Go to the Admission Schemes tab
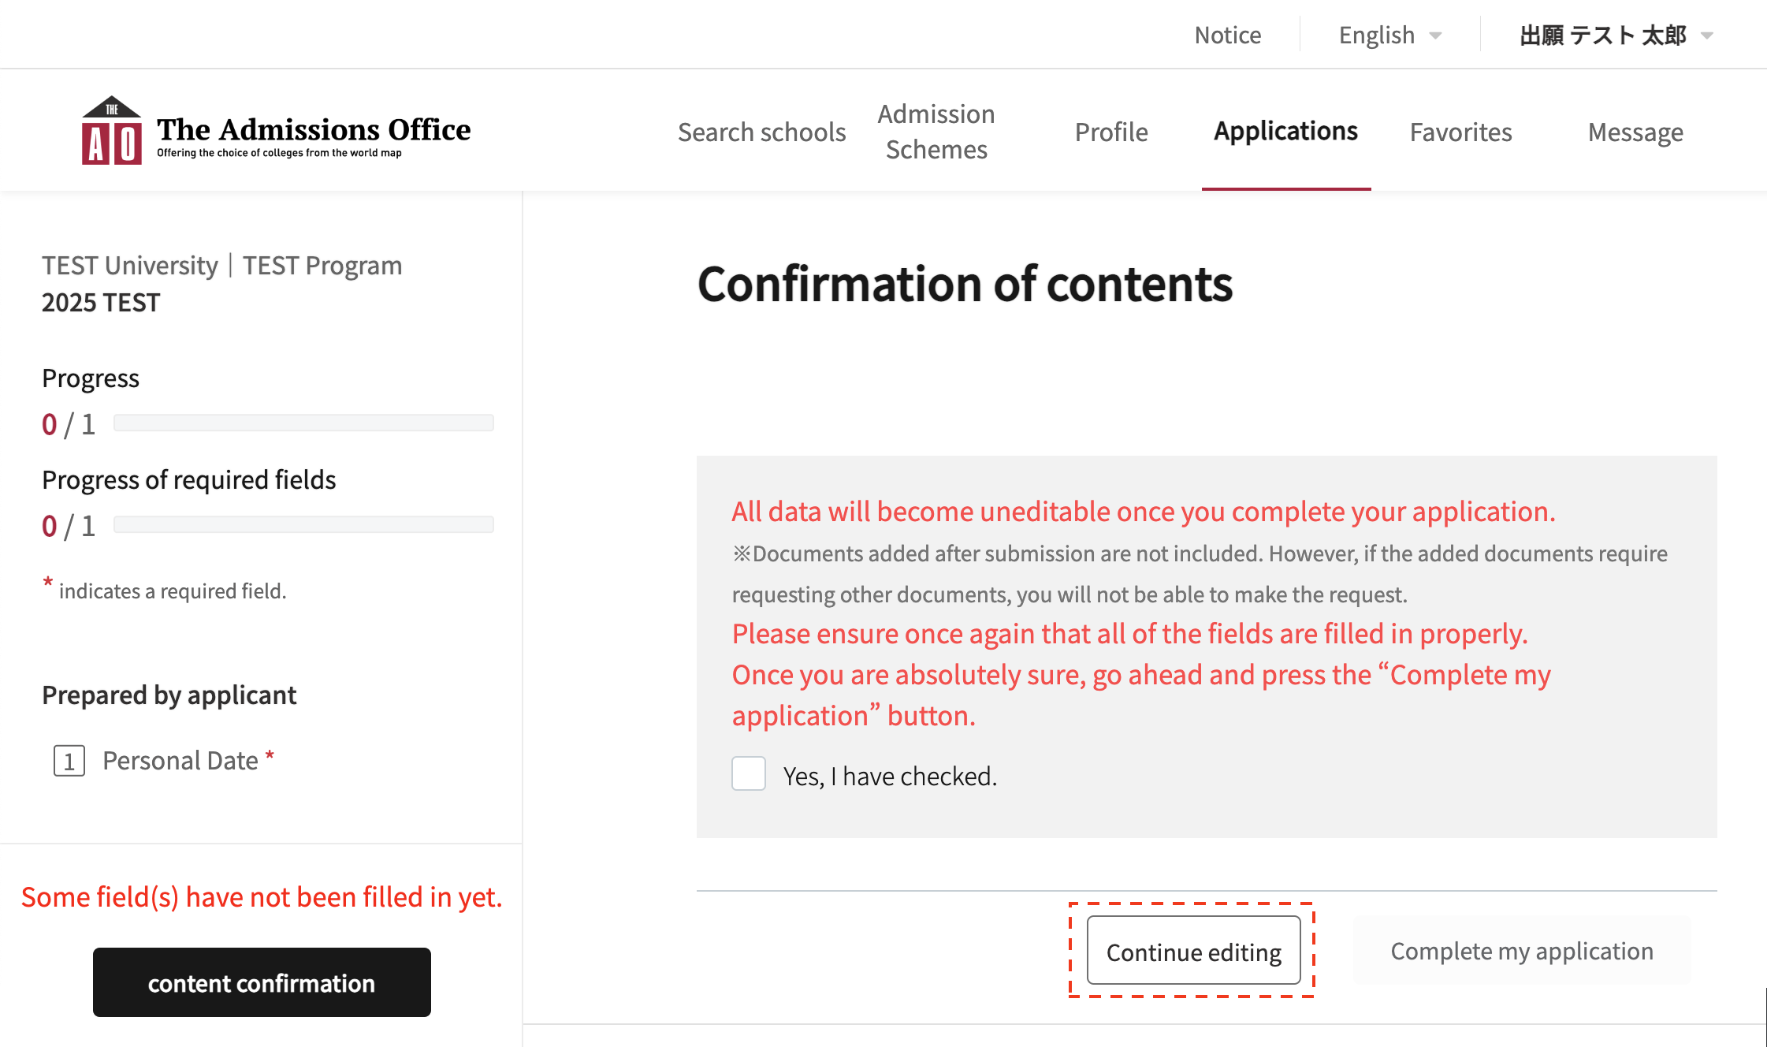Viewport: 1767px width, 1047px height. [936, 132]
